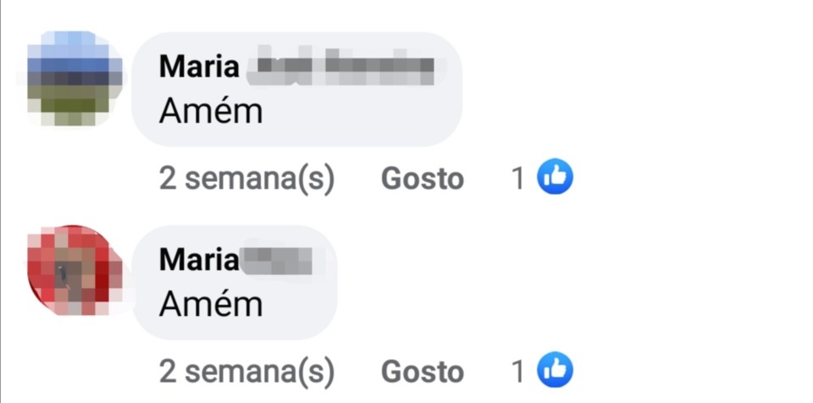Click the name Maria on the second comment
The image size is (813, 403).
(x=199, y=259)
